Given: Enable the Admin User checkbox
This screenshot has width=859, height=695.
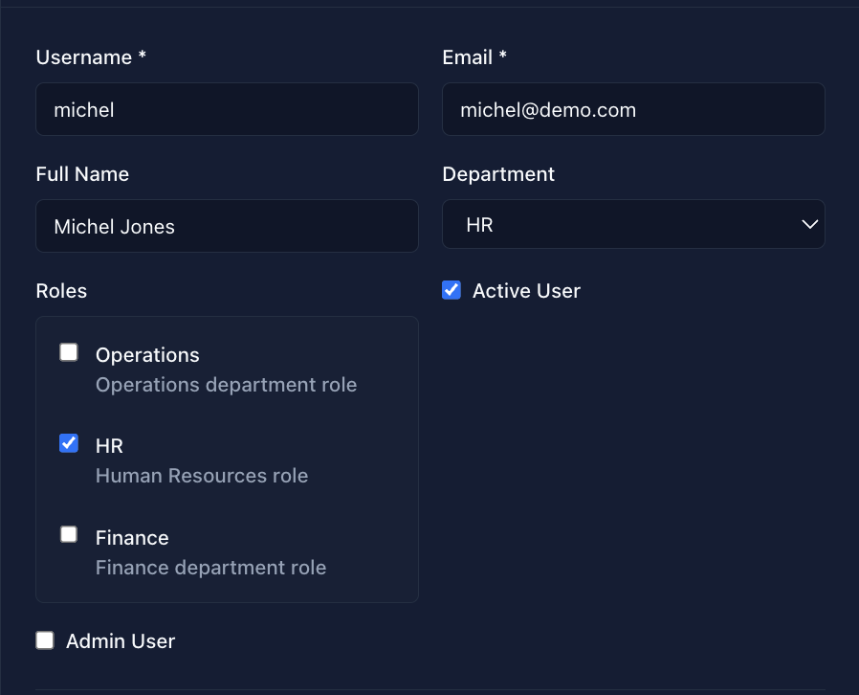Looking at the screenshot, I should [44, 640].
